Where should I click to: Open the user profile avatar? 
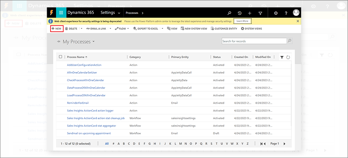pos(296,13)
